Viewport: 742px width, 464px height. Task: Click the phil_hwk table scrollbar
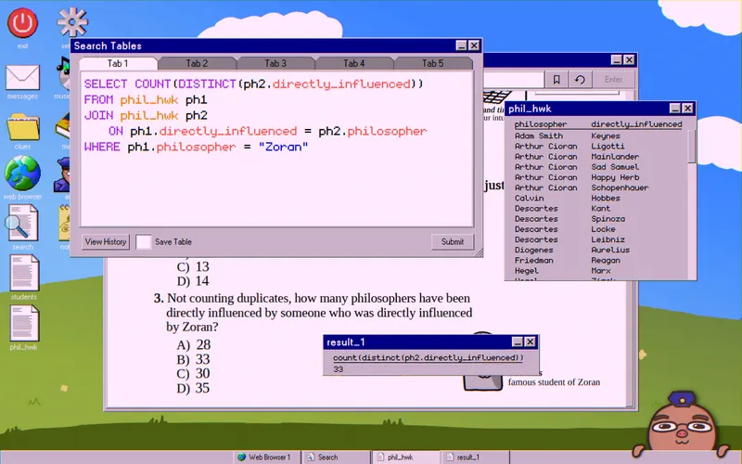pyautogui.click(x=691, y=147)
